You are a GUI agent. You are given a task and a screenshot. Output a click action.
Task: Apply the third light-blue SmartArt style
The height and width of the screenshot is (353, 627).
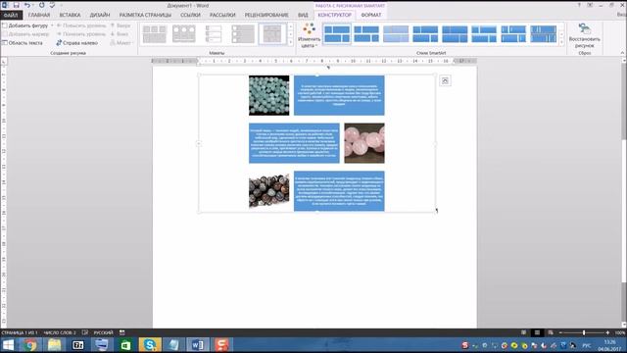click(396, 33)
